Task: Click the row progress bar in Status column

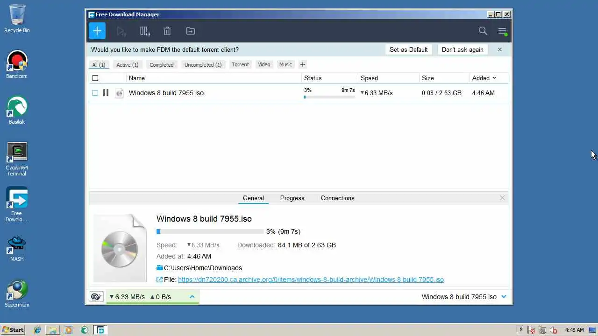Action: tap(329, 97)
